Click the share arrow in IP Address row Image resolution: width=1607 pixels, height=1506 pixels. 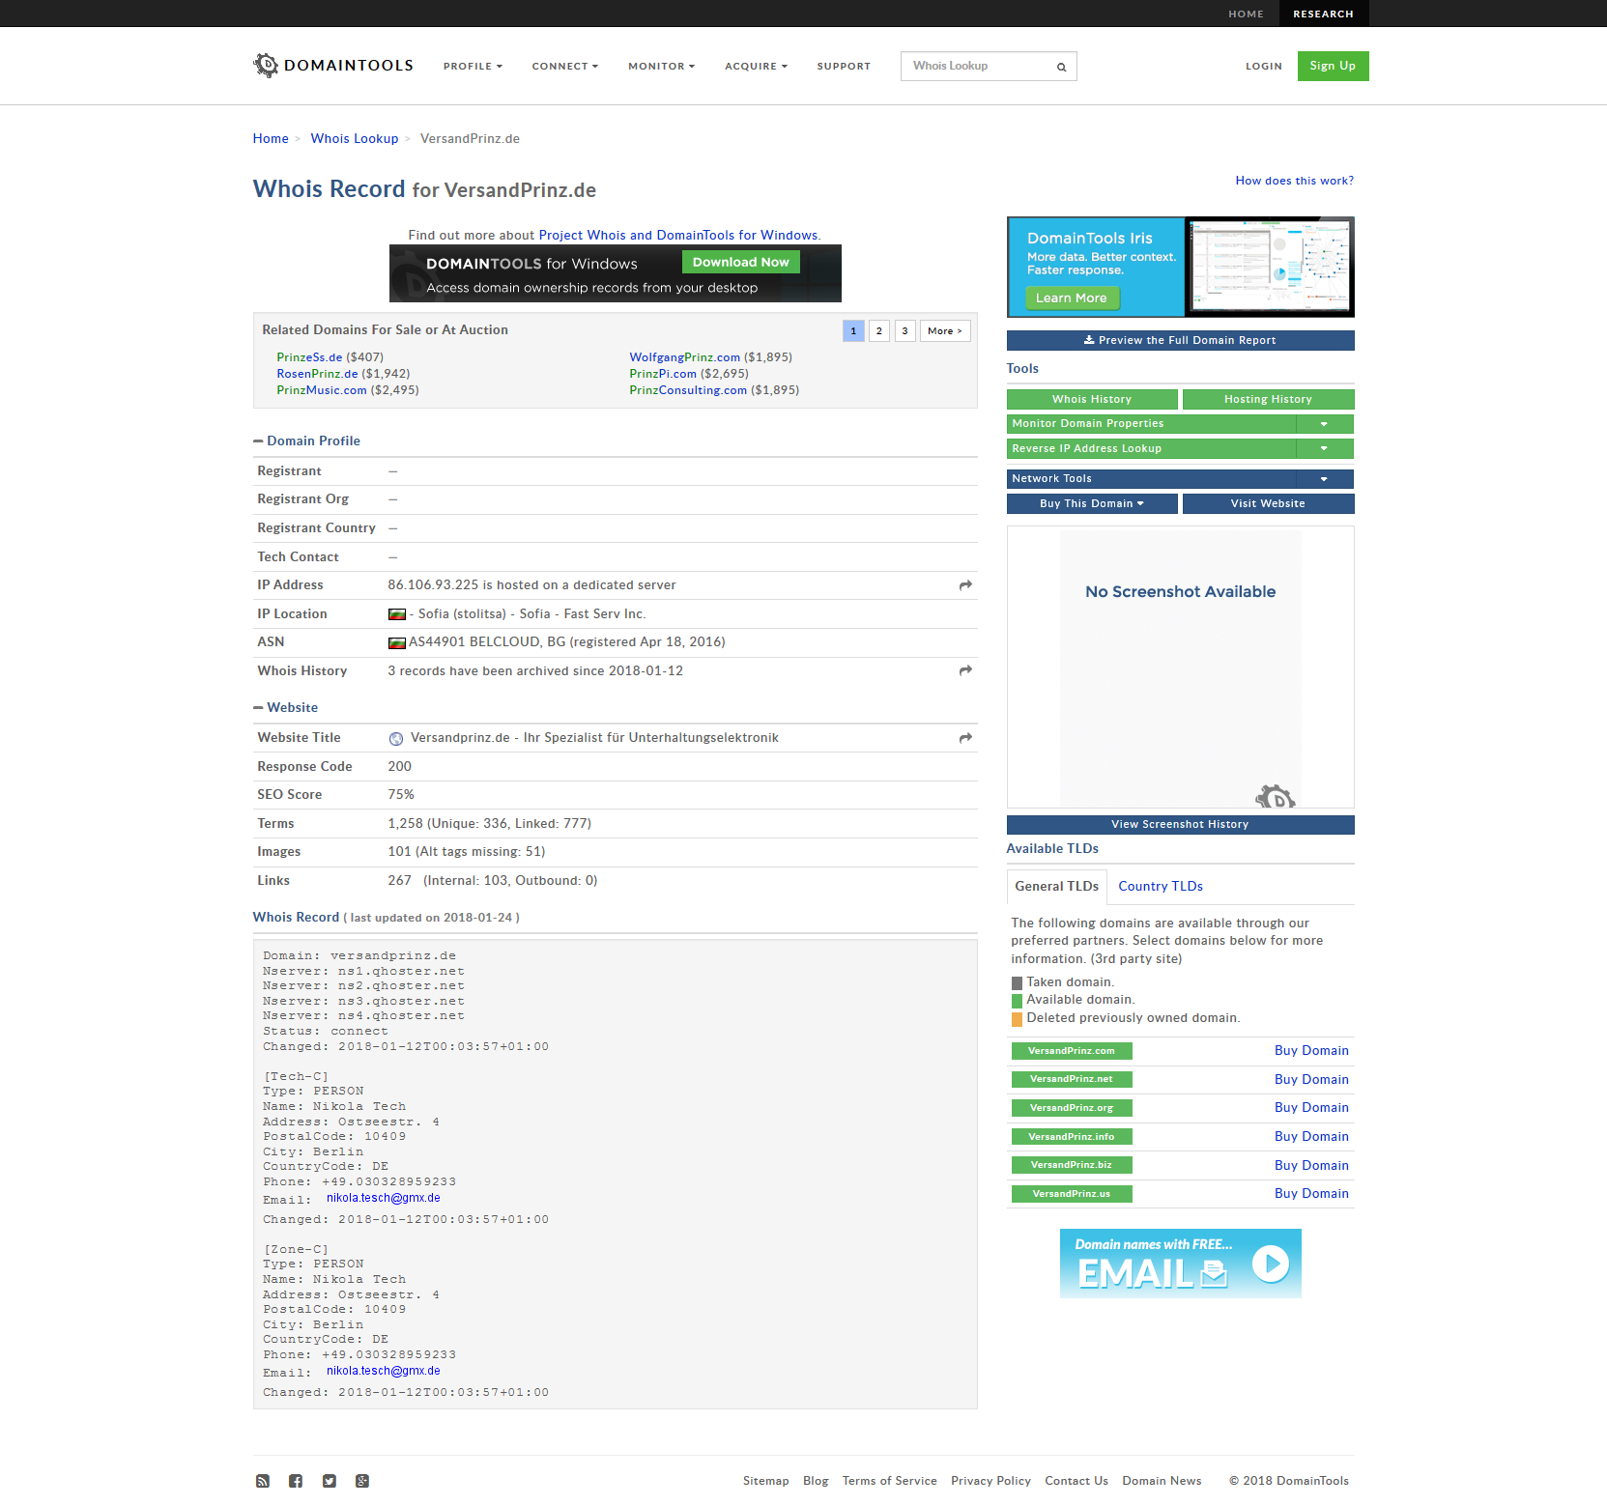[965, 585]
